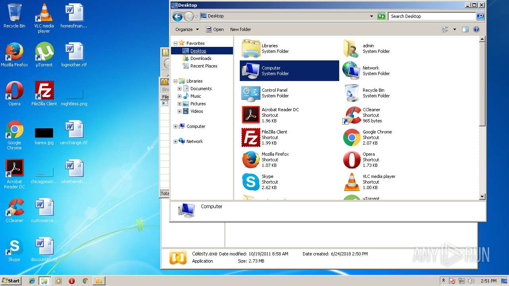
Task: Select the logmother.rtf desktop file
Action: pos(74,55)
